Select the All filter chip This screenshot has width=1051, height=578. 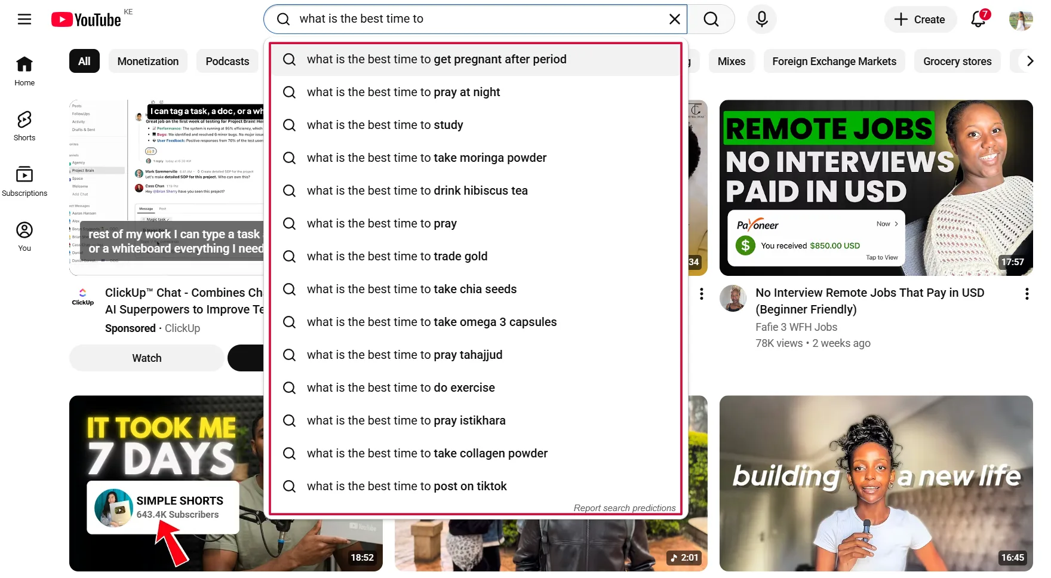click(x=84, y=61)
